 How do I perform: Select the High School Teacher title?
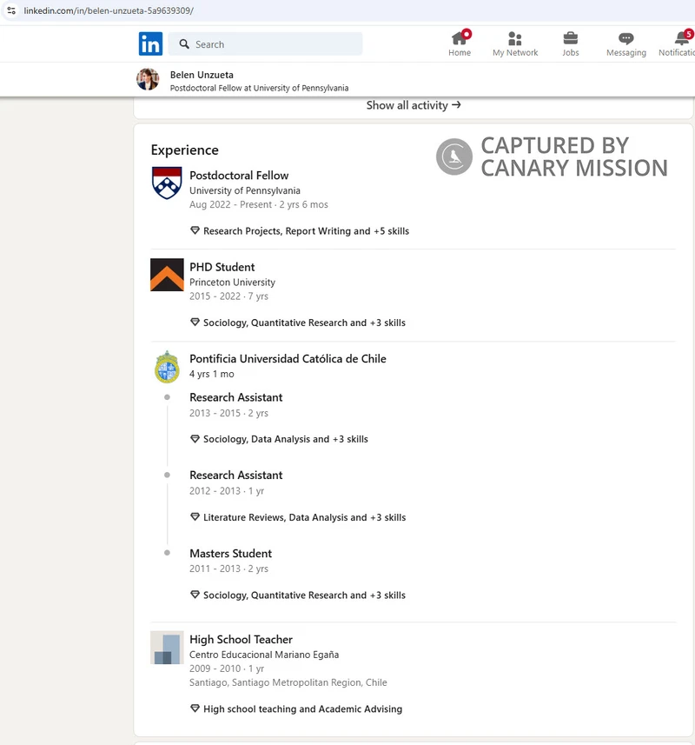(242, 640)
